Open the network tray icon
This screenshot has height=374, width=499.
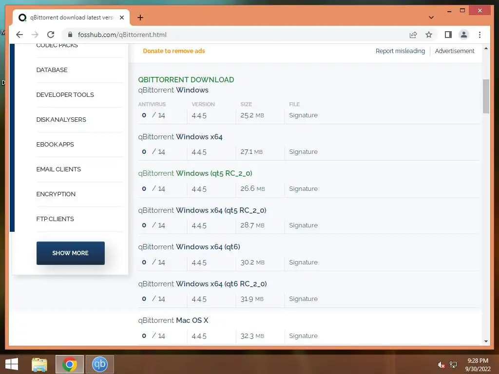(x=453, y=365)
